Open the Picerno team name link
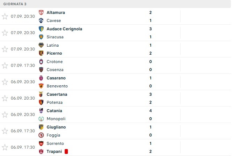 [54, 53]
